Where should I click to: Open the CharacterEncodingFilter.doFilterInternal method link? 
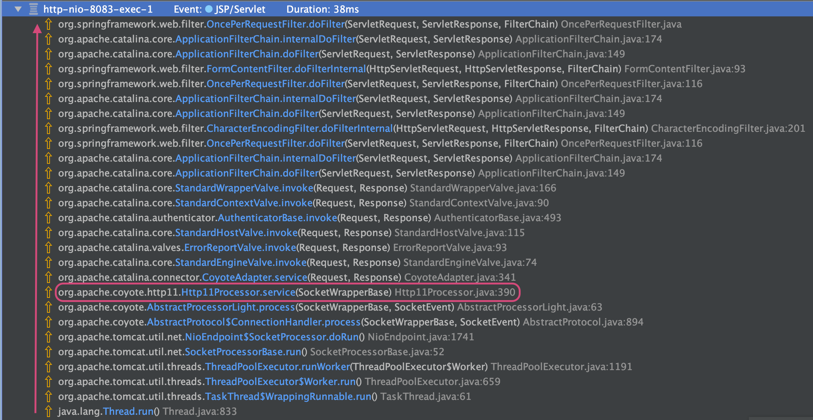(299, 128)
